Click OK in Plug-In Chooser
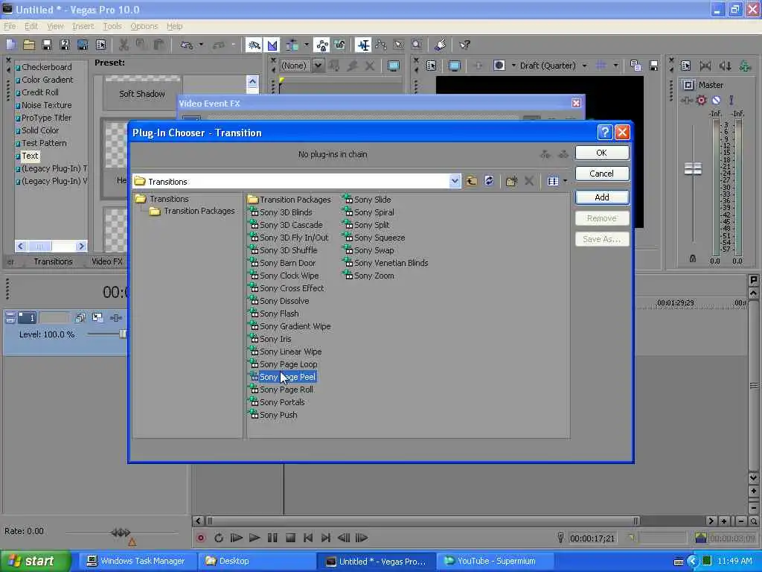Screen dimensions: 762x572 click(x=601, y=153)
